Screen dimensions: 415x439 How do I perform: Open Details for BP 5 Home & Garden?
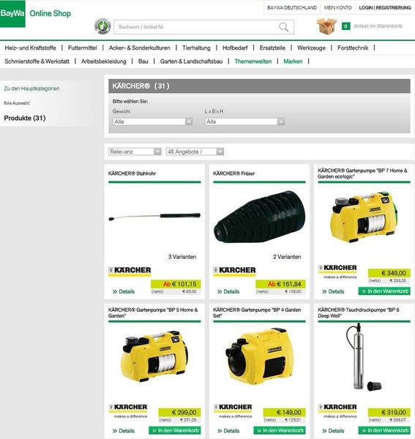click(124, 431)
